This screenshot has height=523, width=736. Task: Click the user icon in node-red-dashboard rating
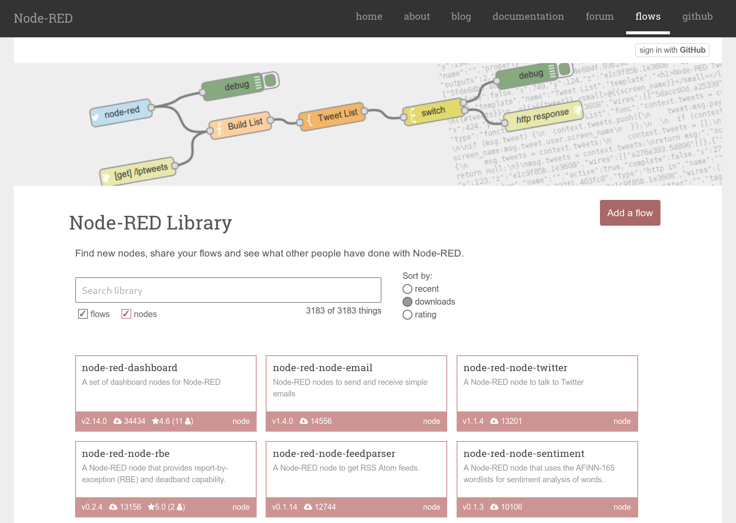[188, 421]
